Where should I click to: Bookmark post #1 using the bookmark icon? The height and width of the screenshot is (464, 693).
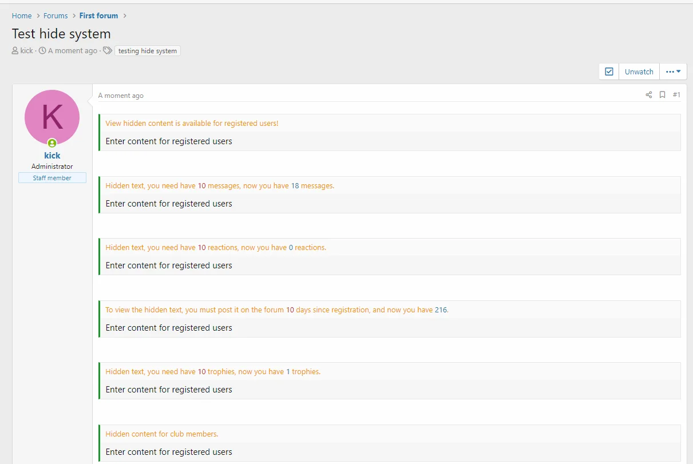(x=662, y=94)
